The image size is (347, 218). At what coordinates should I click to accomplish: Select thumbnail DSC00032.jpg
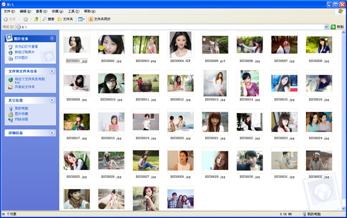319,161
